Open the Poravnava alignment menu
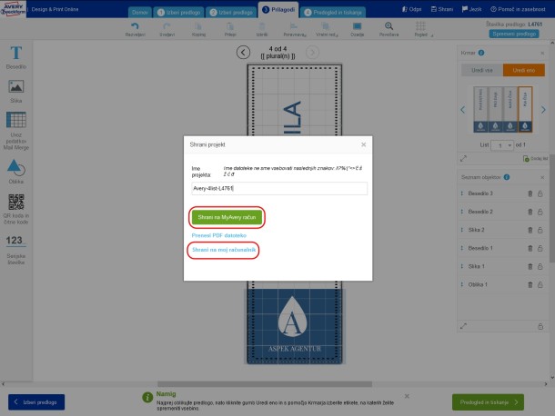Viewport: 555px width, 416px height. [295, 29]
